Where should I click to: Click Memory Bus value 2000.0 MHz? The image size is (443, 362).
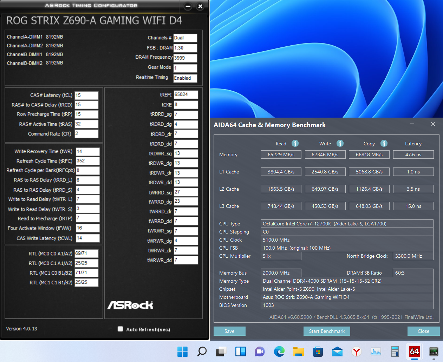(x=281, y=273)
